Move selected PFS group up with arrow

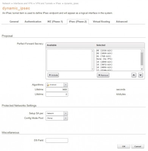[x=134, y=75]
